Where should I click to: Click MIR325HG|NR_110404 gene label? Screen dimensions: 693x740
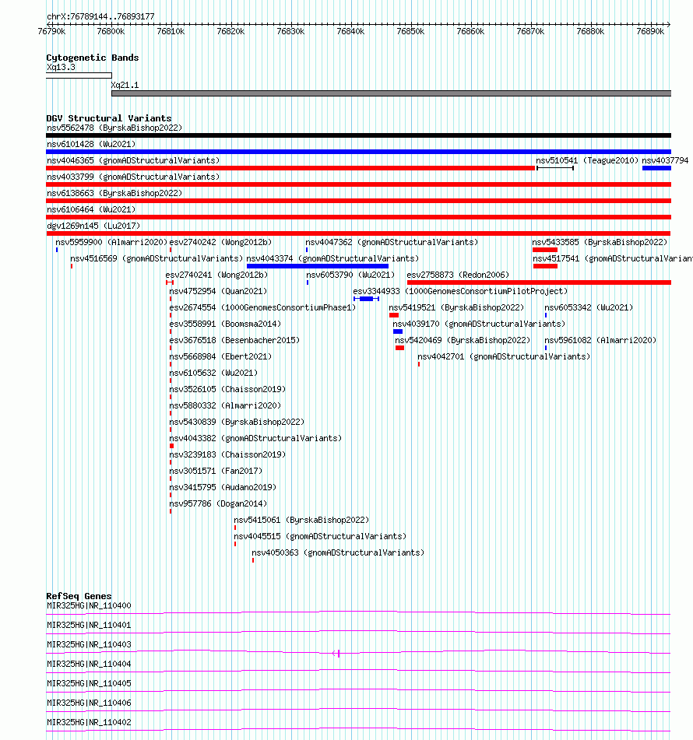click(89, 664)
